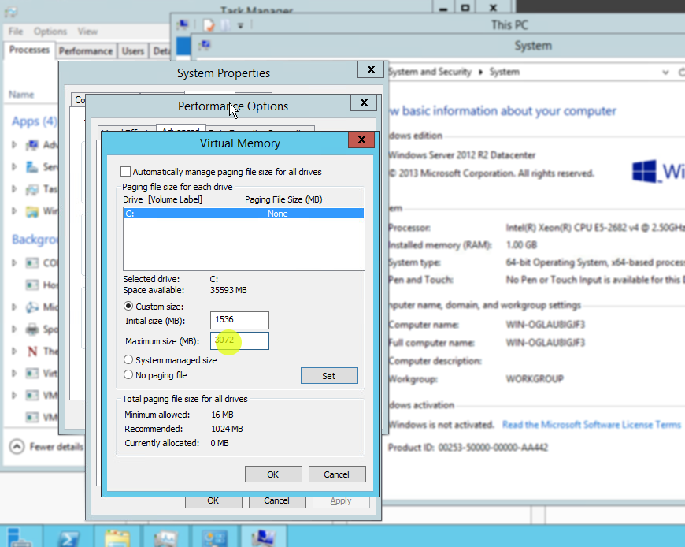Select the System managed size option
The height and width of the screenshot is (547, 685).
(128, 360)
